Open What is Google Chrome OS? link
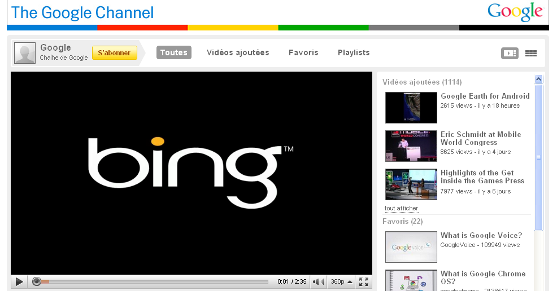 point(483,277)
